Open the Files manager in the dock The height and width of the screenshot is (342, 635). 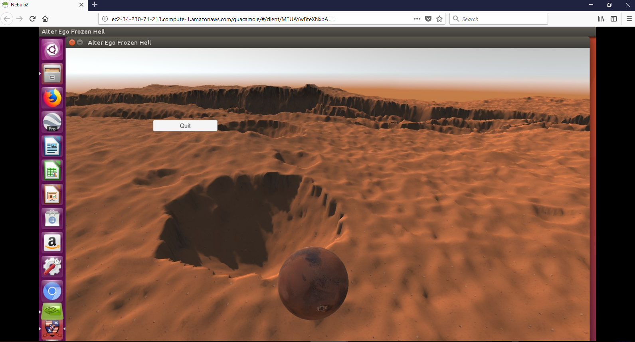click(x=52, y=74)
